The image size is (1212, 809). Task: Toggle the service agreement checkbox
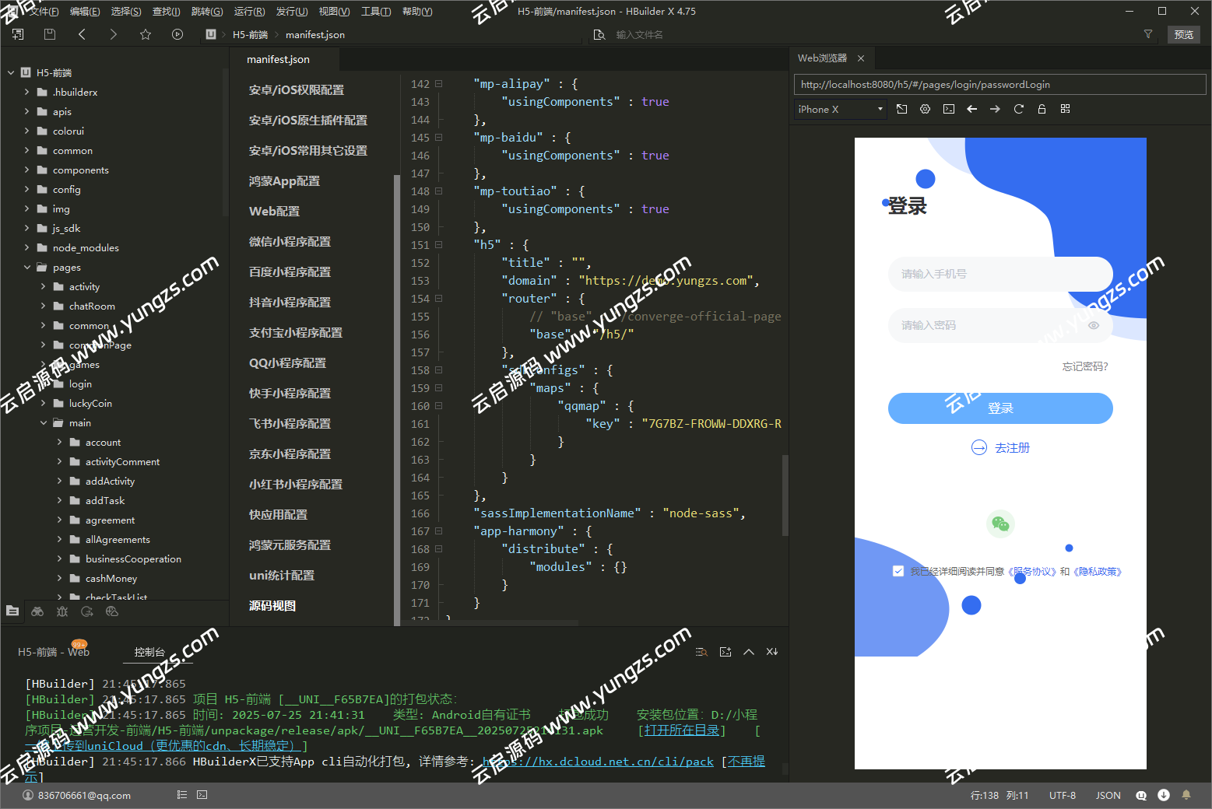tap(898, 571)
